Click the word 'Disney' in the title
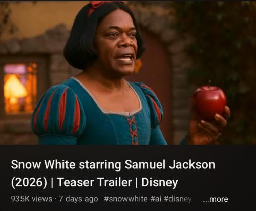Screen dimensions: 256x211 coord(160,183)
